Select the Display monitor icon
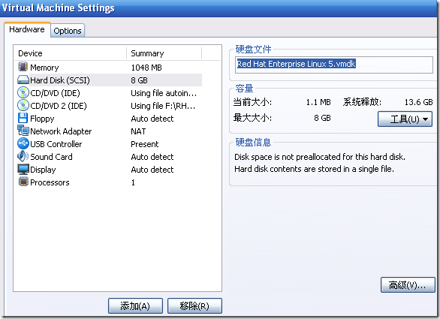This screenshot has width=440, height=319. click(23, 169)
